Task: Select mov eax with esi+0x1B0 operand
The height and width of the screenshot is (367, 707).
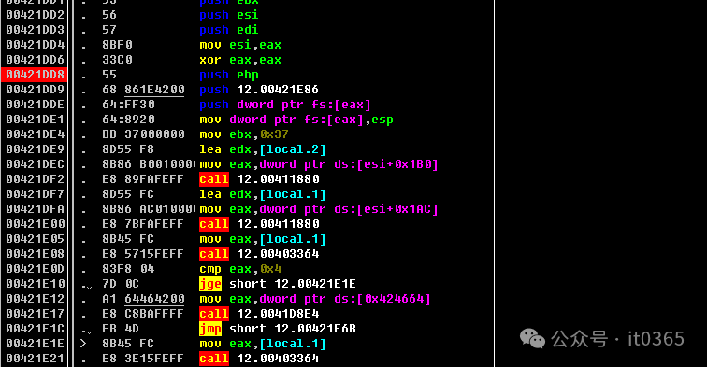Action: (x=319, y=164)
